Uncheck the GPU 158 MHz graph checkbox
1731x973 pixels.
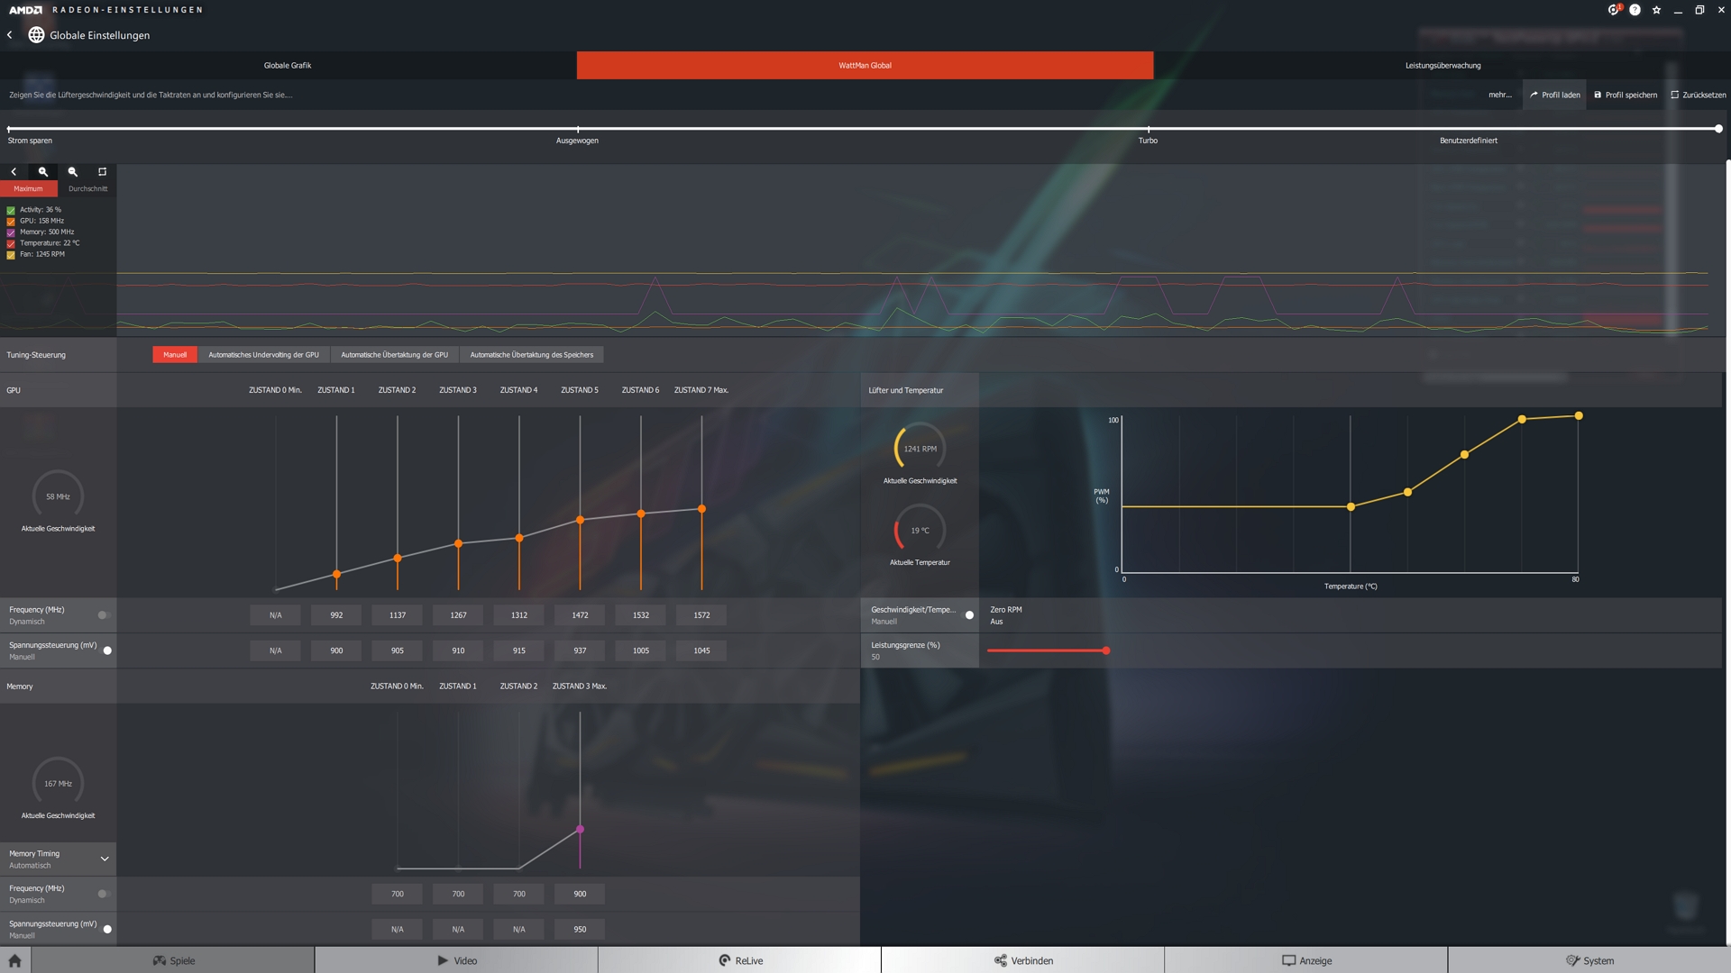pyautogui.click(x=11, y=221)
